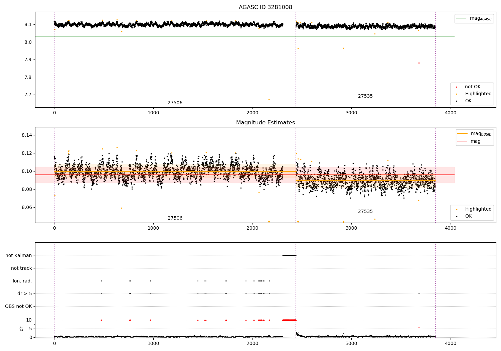Click the "AGASC ID 3281008" plot title
The width and height of the screenshot is (501, 351).
265,7
